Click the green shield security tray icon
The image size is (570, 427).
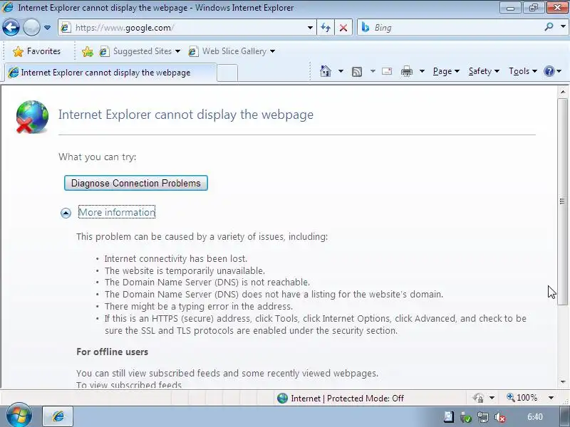(466, 418)
